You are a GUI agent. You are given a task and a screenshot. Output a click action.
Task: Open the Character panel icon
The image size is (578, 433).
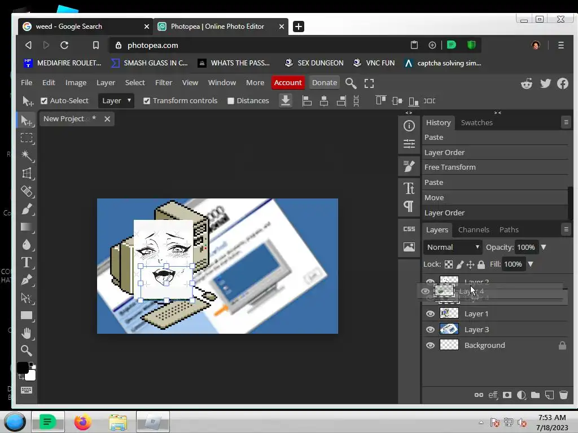[409, 188]
